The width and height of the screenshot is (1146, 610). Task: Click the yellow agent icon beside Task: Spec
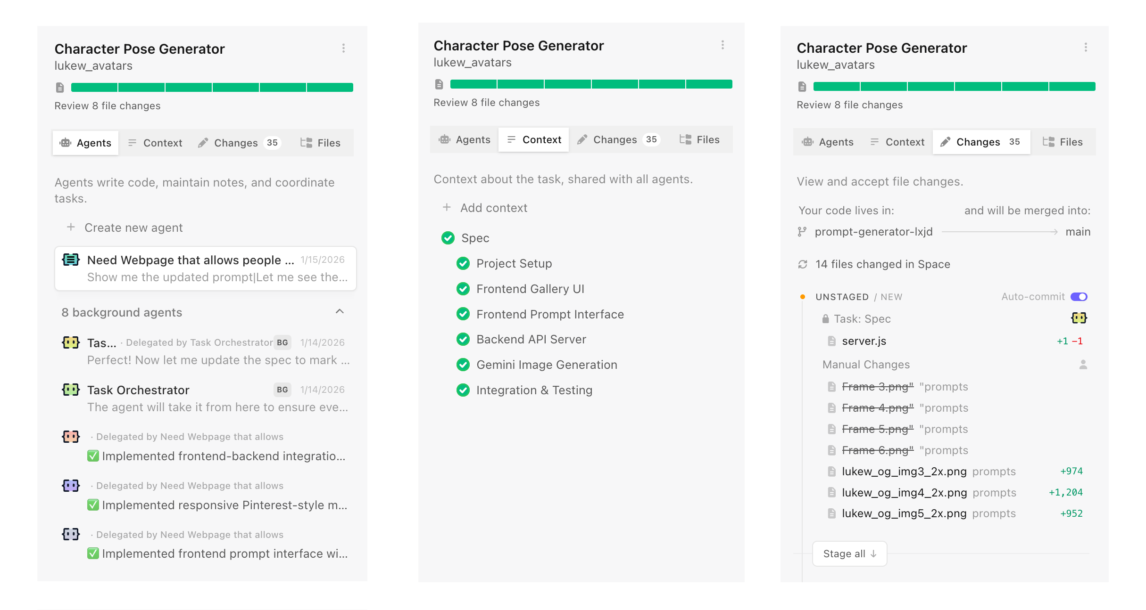(x=1079, y=318)
